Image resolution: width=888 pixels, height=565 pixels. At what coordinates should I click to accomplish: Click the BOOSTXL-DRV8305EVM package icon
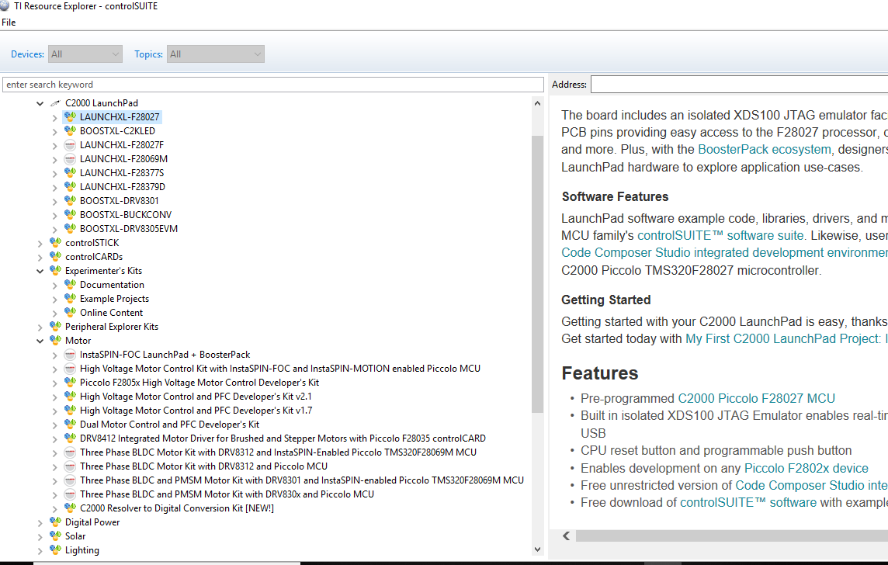tap(70, 229)
